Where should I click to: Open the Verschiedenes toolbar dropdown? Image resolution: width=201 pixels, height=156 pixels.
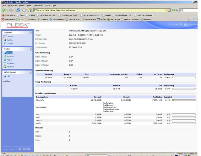point(73,19)
